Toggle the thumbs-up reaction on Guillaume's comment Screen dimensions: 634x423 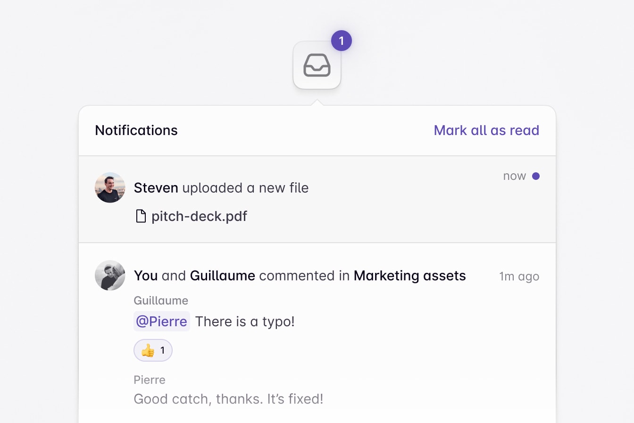click(x=153, y=350)
